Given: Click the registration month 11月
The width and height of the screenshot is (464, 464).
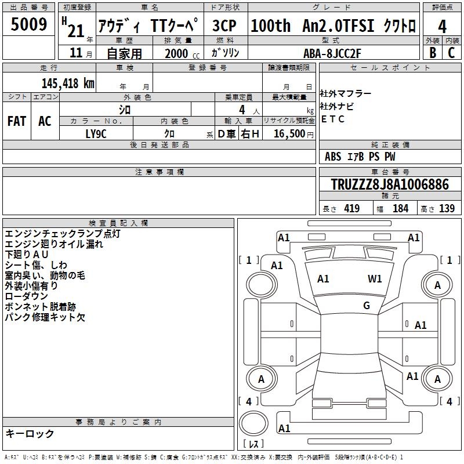Looking at the screenshot, I should pos(81,53).
